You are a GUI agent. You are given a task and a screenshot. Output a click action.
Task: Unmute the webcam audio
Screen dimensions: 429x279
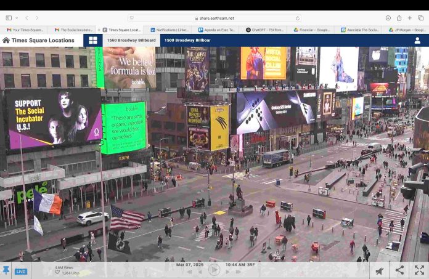(380, 270)
